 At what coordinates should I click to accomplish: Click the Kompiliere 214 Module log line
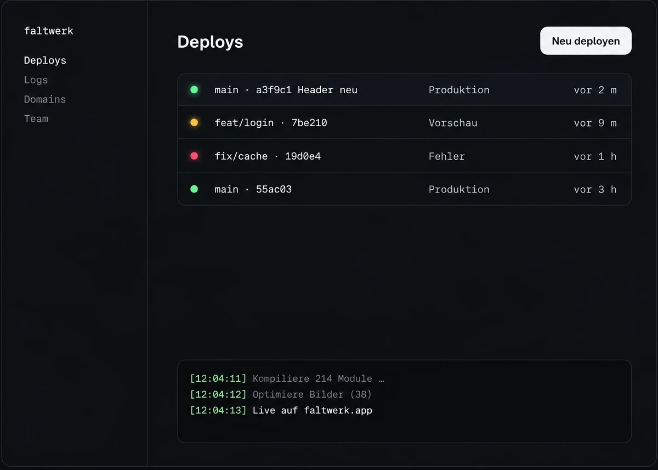click(x=287, y=378)
